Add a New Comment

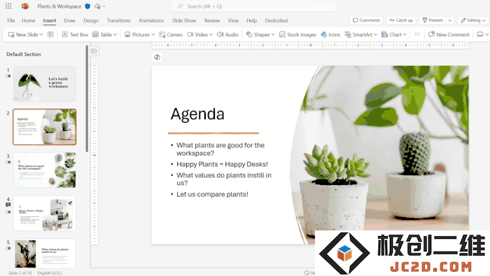[449, 34]
